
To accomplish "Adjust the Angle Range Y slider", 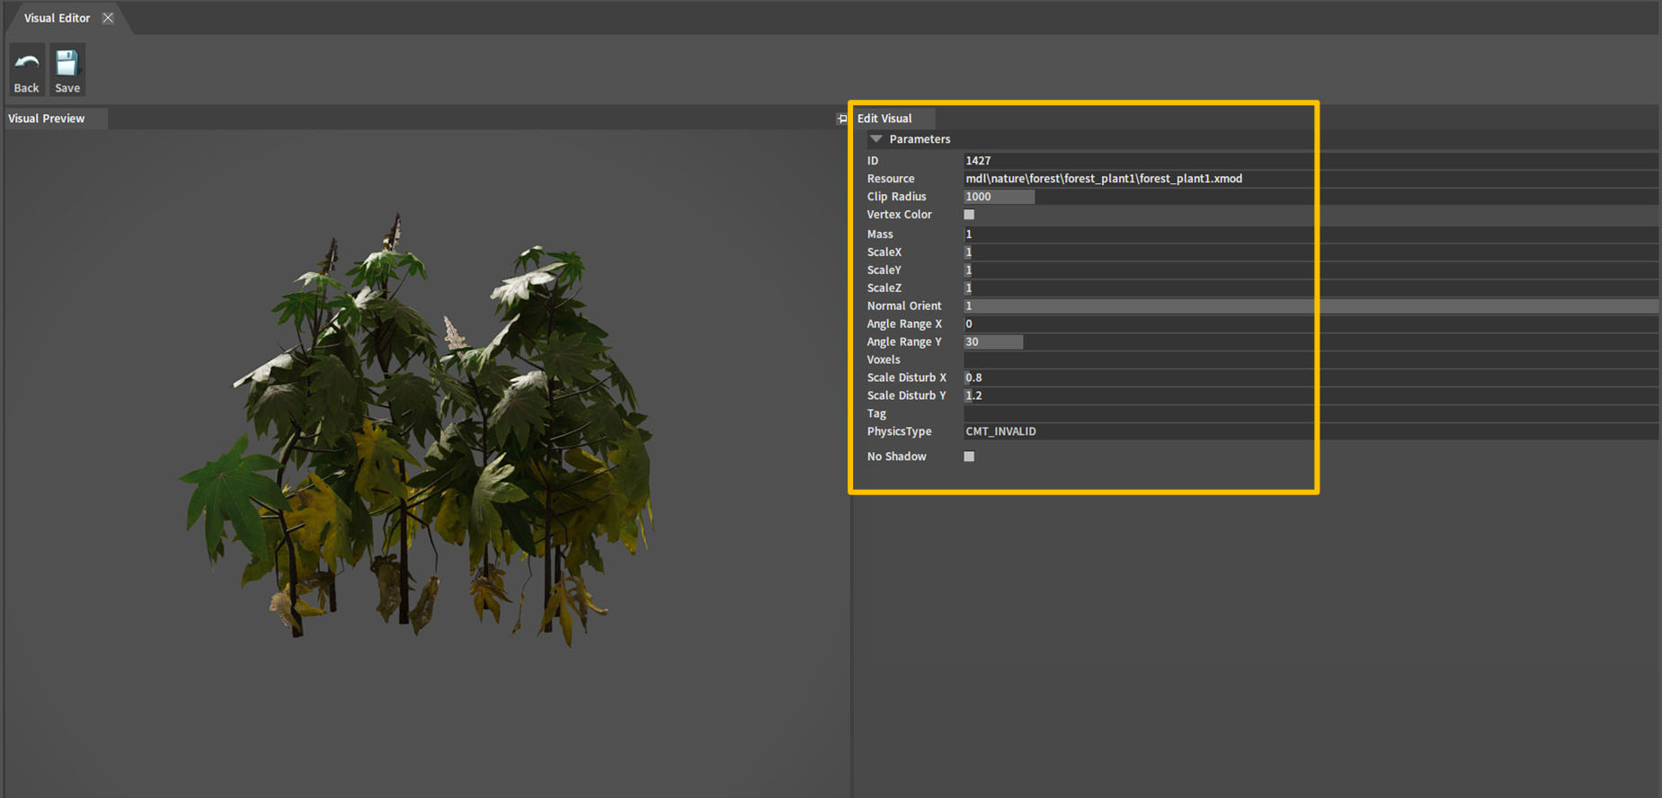I will click(993, 341).
